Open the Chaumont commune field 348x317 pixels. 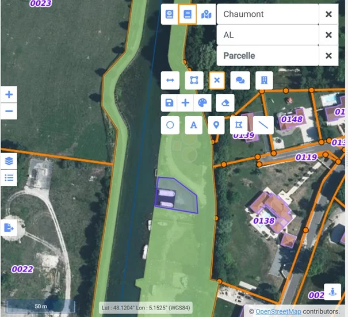click(267, 14)
